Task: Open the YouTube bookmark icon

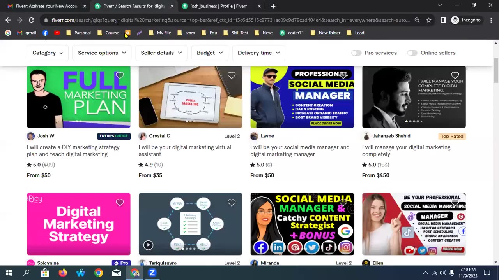Action: (x=57, y=33)
